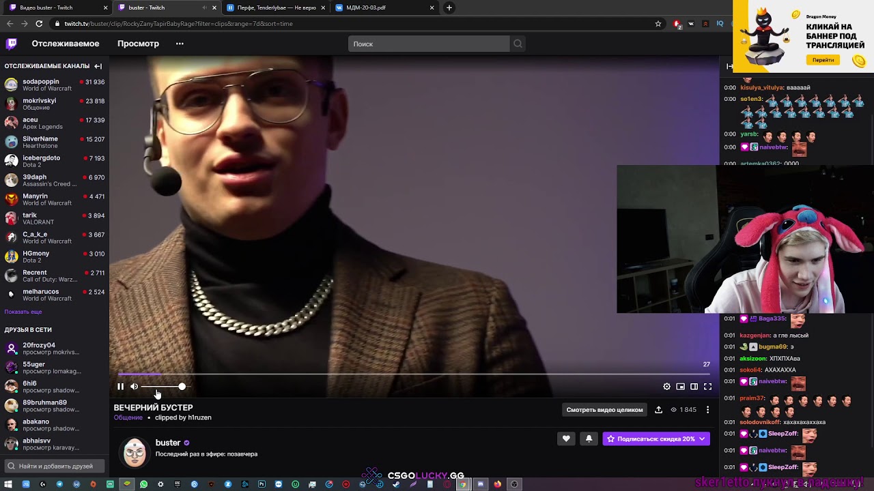The image size is (874, 491).
Task: Switch to МДМ-20-03.pdf browser tab
Action: coord(384,8)
